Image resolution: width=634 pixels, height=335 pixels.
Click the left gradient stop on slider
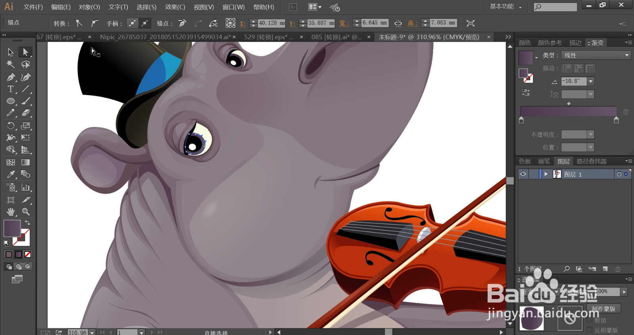pyautogui.click(x=521, y=120)
